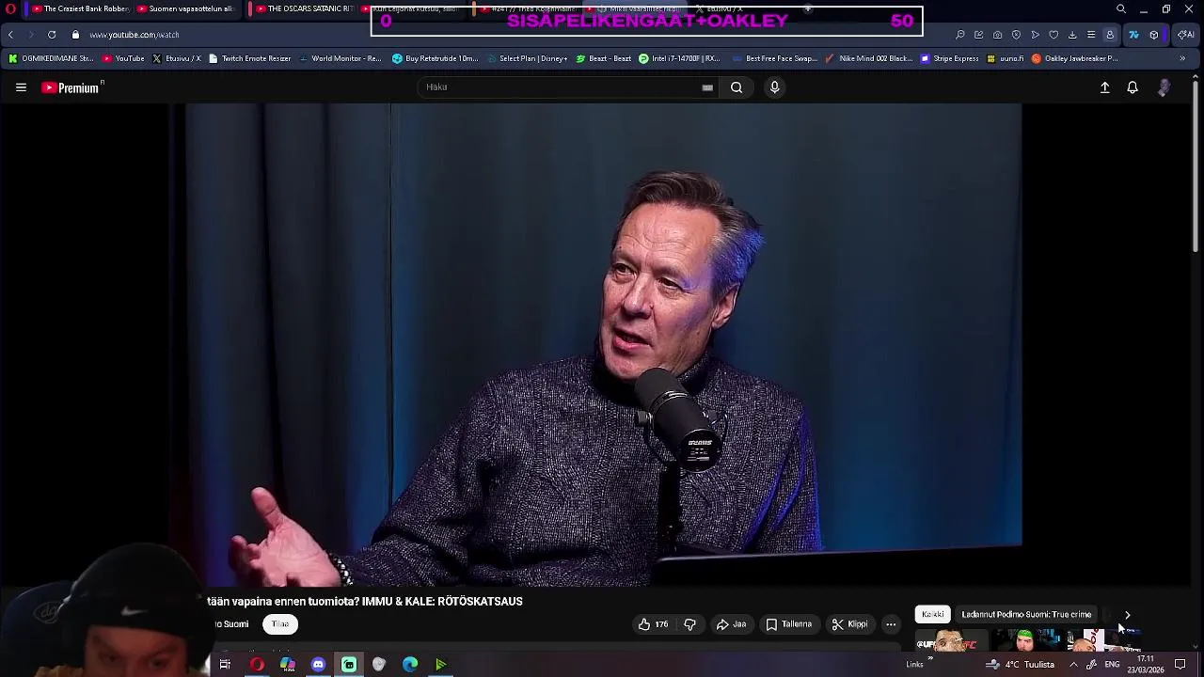Image resolution: width=1204 pixels, height=677 pixels.
Task: Open World Monitor bookmark
Action: point(340,58)
